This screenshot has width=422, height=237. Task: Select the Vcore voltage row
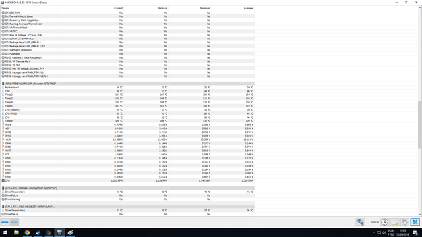click(127, 124)
